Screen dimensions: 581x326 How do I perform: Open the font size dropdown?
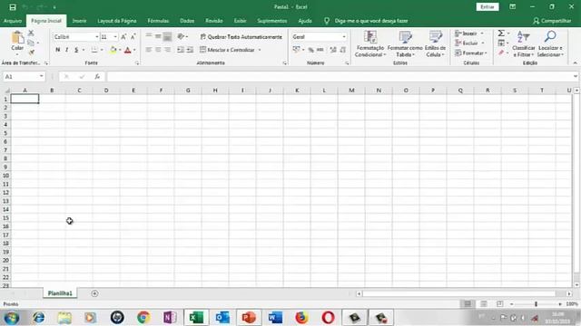(115, 37)
